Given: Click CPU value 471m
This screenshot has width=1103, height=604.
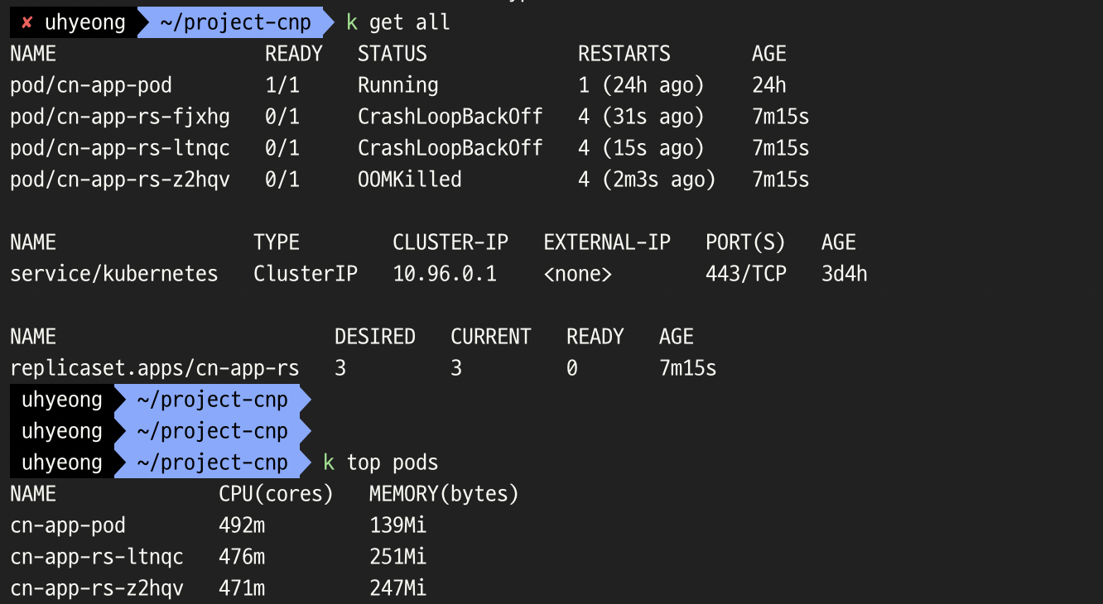Looking at the screenshot, I should pos(242,588).
